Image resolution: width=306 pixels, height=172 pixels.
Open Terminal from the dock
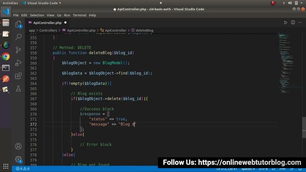(x=6, y=68)
